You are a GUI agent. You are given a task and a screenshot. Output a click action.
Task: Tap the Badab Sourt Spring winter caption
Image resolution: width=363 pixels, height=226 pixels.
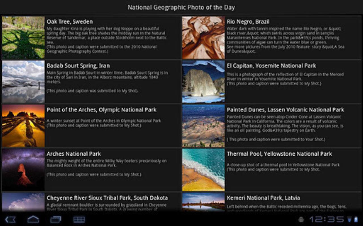pos(107,82)
